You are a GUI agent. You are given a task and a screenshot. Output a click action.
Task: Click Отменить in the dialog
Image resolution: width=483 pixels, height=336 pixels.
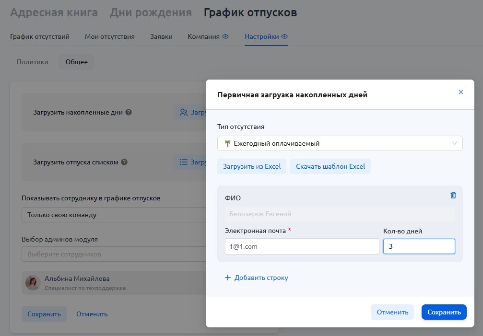click(x=392, y=312)
